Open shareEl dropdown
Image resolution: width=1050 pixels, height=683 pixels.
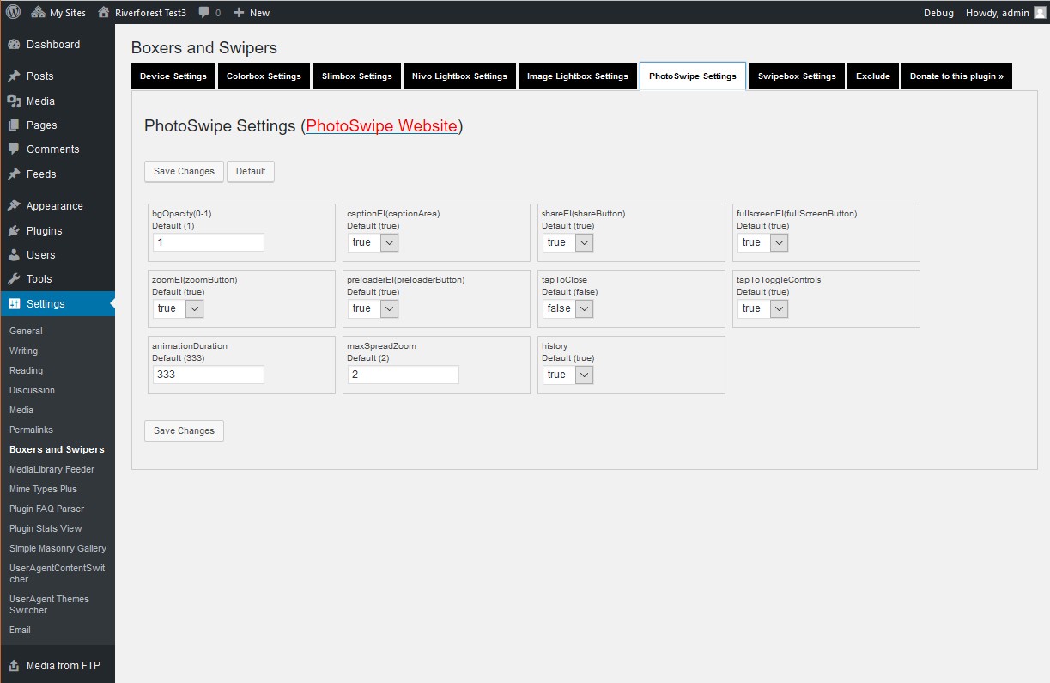tap(568, 242)
